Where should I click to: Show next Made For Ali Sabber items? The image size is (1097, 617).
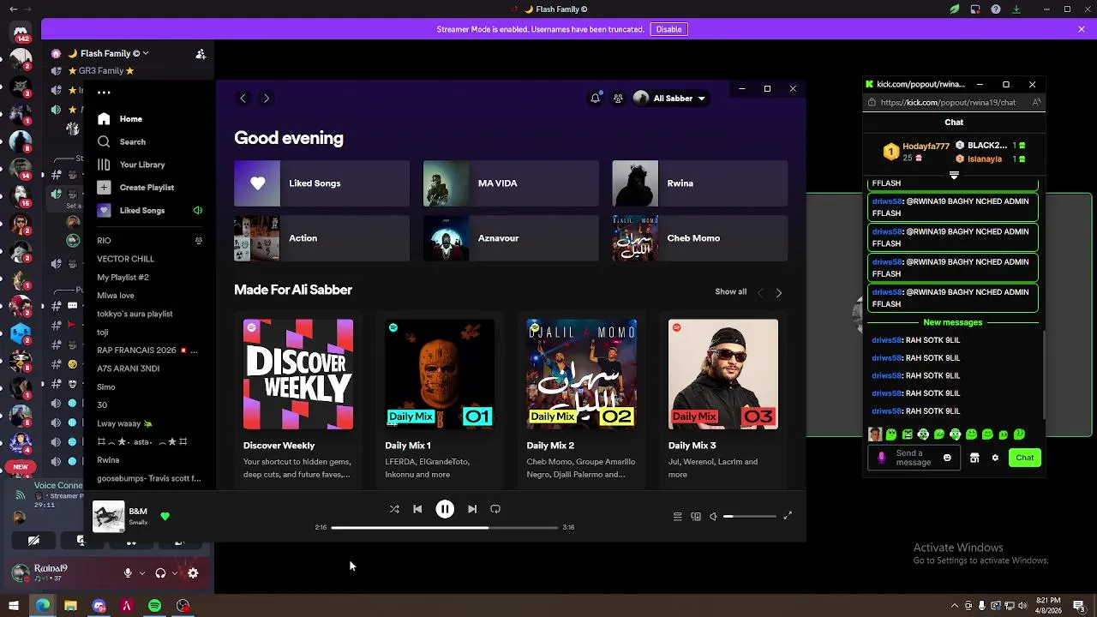(x=779, y=293)
